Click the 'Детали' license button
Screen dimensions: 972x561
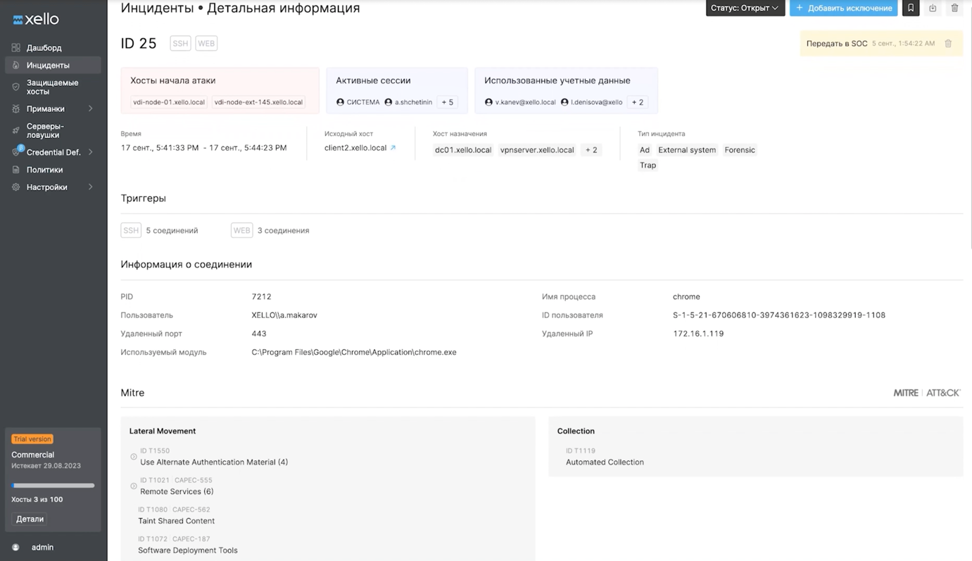click(x=30, y=519)
